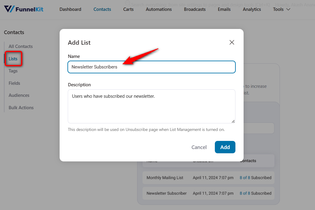Cancel the Add List dialog

199,147
